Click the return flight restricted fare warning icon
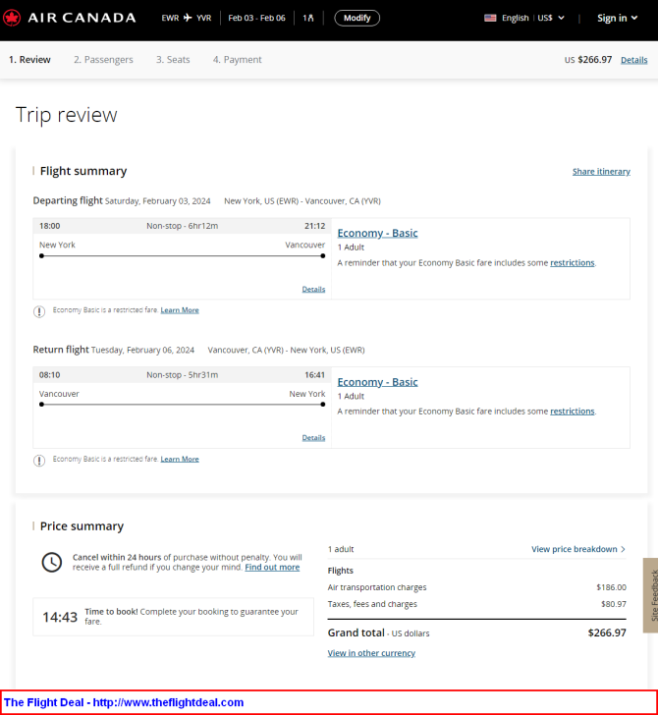Viewport: 658px width, 715px height. pos(39,461)
